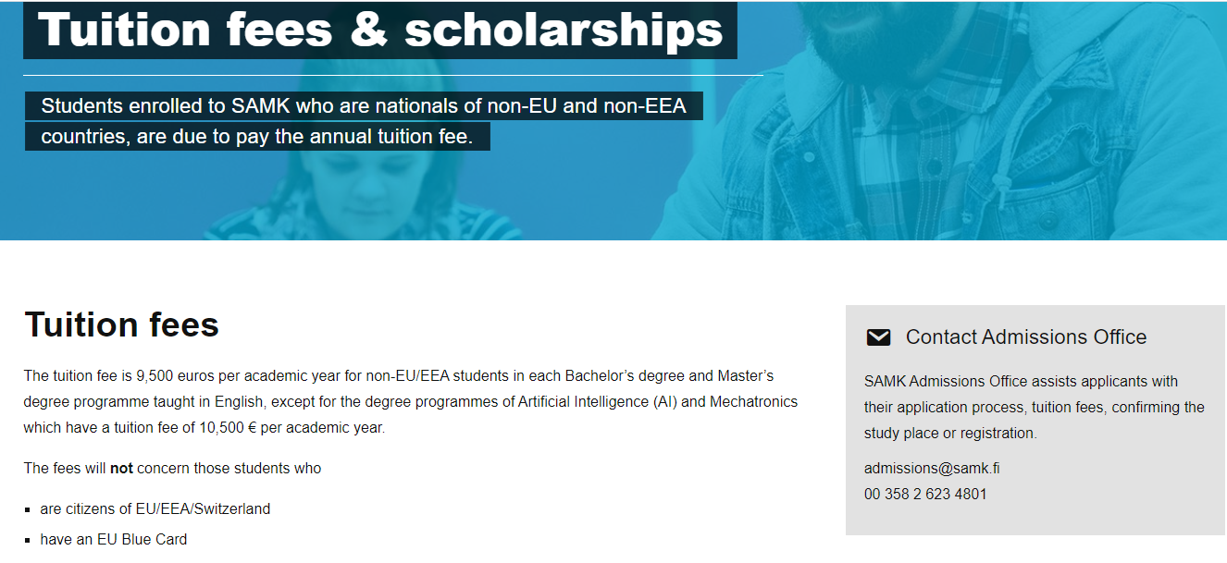
Task: Click the paragraph stating 9,500 euros tuition fee
Action: (x=398, y=376)
